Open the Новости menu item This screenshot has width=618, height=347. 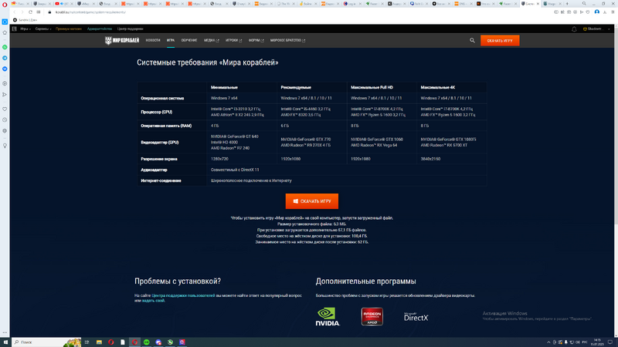(x=153, y=40)
